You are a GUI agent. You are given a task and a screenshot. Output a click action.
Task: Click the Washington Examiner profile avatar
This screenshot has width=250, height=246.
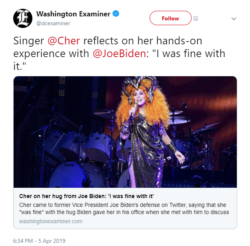(23, 18)
